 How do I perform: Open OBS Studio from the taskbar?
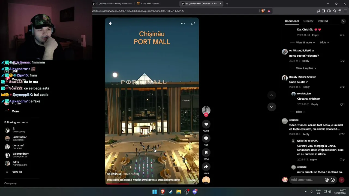pos(186,192)
